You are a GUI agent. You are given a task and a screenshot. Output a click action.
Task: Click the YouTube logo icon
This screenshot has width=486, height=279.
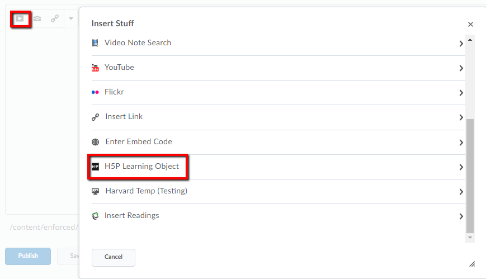pyautogui.click(x=95, y=68)
